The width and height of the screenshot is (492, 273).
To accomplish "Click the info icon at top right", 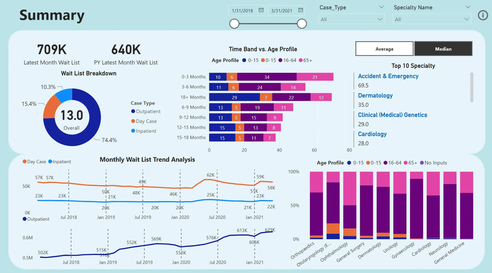I will coord(483,15).
